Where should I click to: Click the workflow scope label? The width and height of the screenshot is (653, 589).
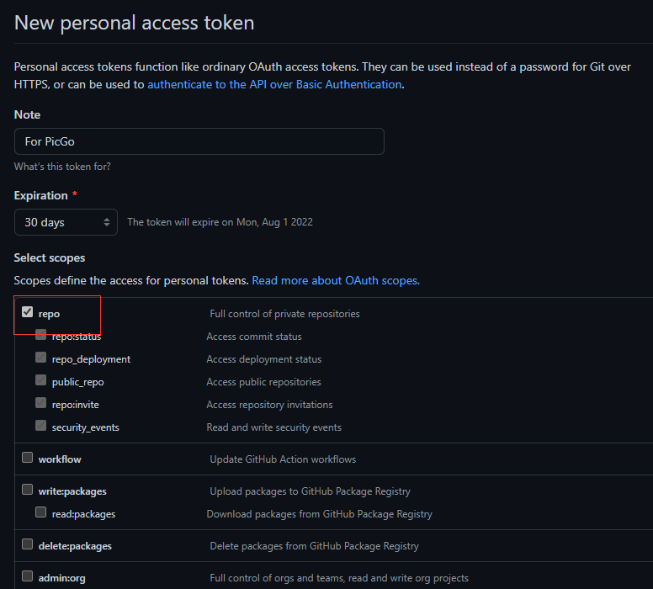coord(60,459)
